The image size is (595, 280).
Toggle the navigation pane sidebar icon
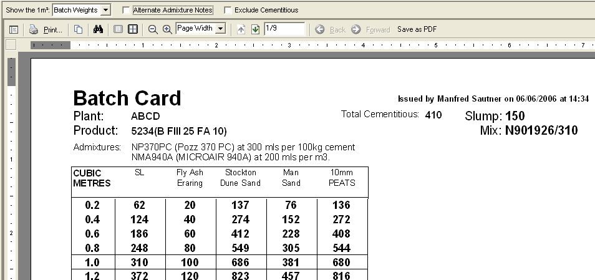pos(13,29)
